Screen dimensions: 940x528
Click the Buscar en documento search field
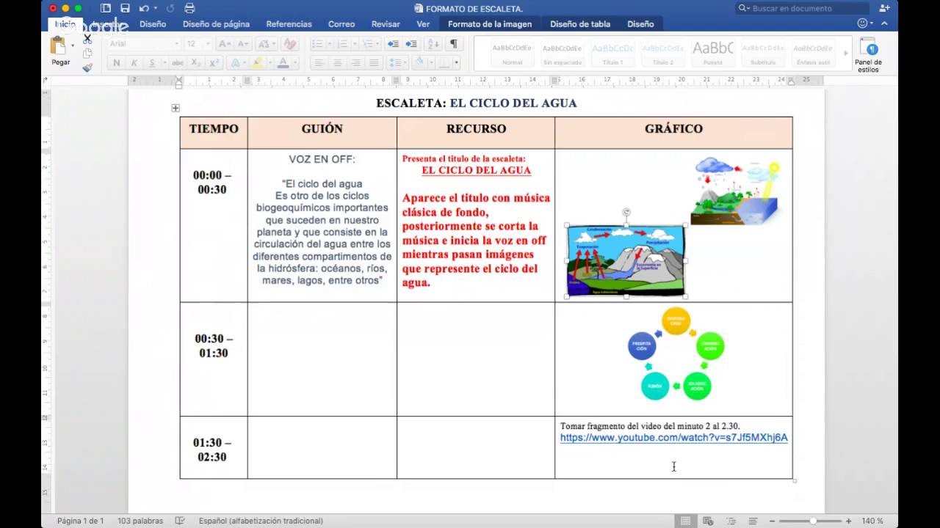point(802,8)
